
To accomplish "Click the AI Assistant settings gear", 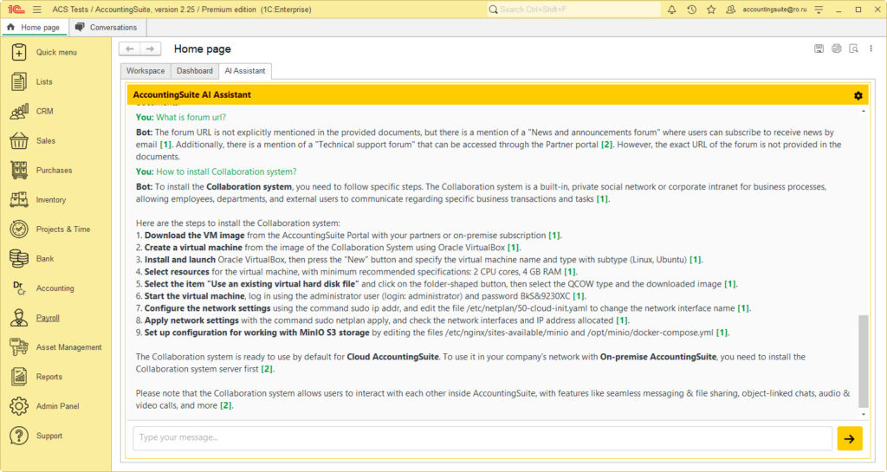I will (858, 95).
